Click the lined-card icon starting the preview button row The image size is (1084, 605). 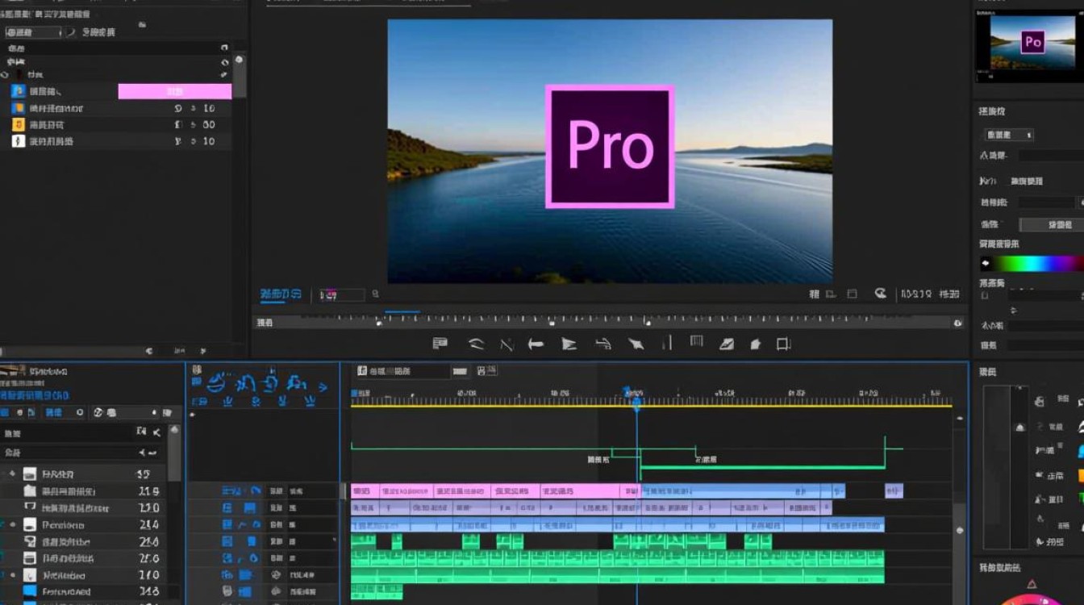[x=440, y=344]
